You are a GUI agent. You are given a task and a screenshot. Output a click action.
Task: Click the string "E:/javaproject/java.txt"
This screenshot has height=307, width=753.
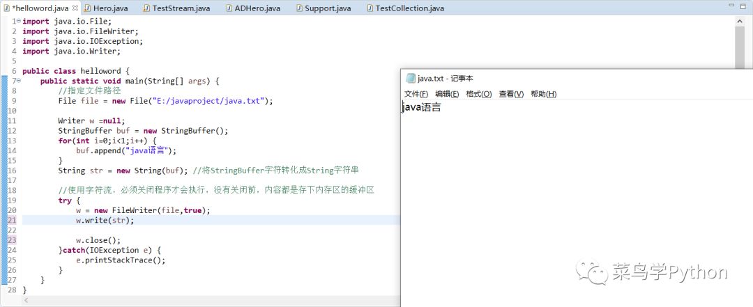coord(210,101)
